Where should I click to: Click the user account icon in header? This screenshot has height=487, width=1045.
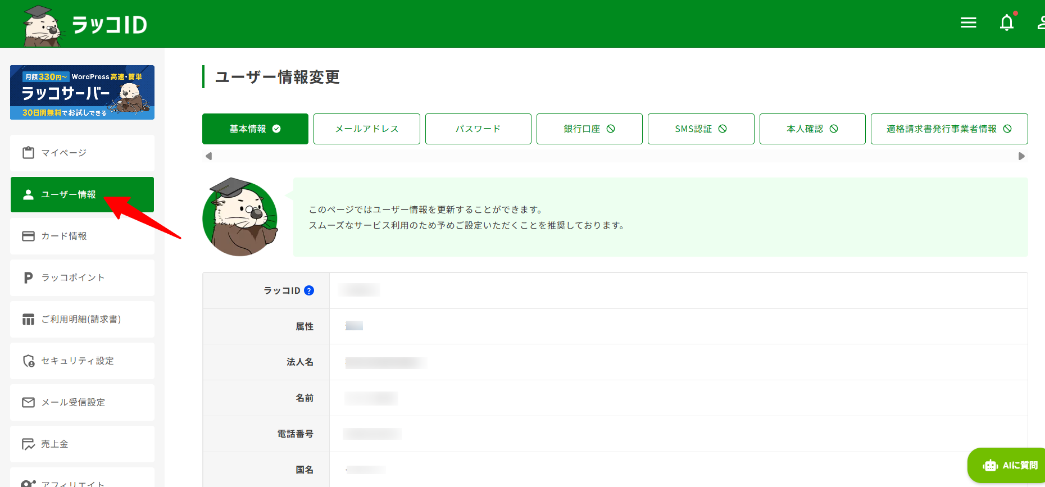[1041, 23]
